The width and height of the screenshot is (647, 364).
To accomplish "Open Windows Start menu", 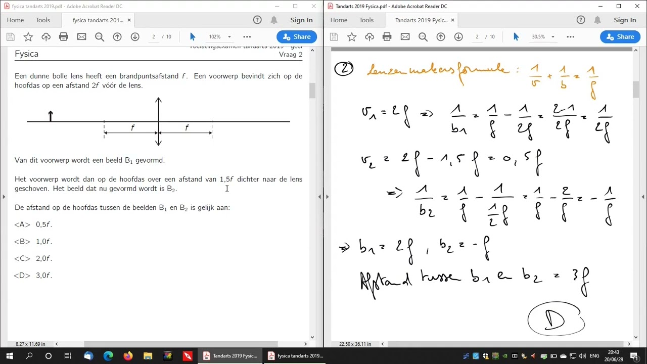I will tap(10, 356).
